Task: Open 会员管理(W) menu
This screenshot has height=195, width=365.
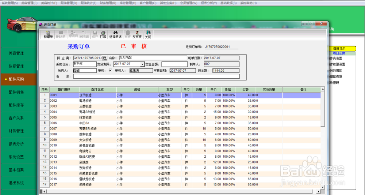Action: click(189, 3)
